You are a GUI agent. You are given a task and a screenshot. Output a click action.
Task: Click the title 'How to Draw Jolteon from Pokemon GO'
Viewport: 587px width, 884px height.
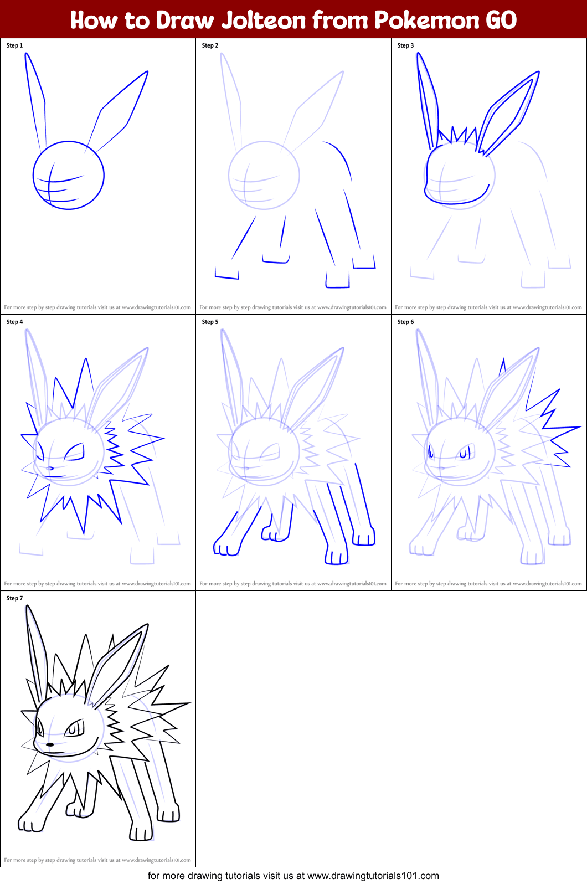coord(293,20)
